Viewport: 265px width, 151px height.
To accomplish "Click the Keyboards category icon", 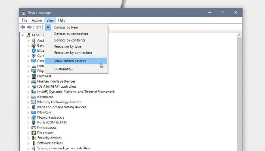I will coord(34,97).
